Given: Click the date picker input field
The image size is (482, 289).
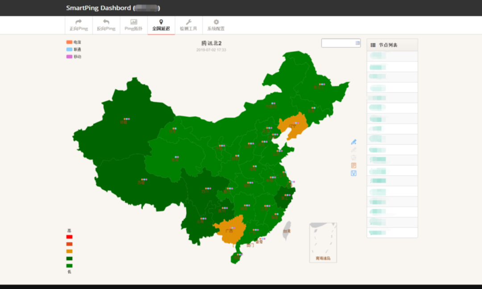Looking at the screenshot, I should [341, 43].
